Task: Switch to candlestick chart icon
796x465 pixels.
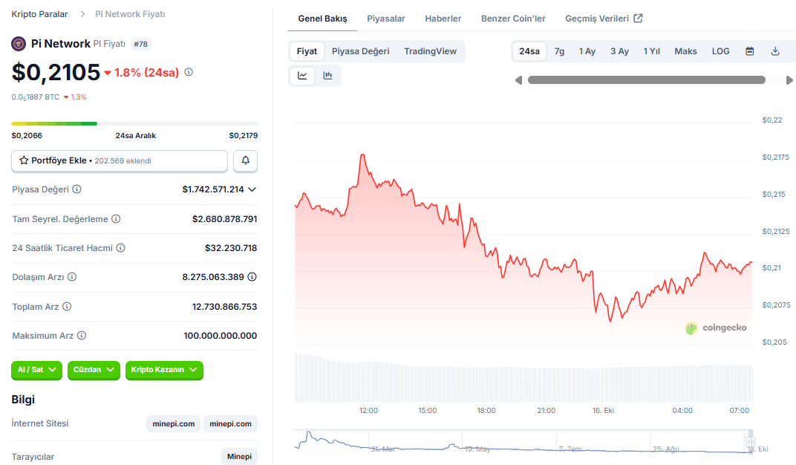Action: 328,76
